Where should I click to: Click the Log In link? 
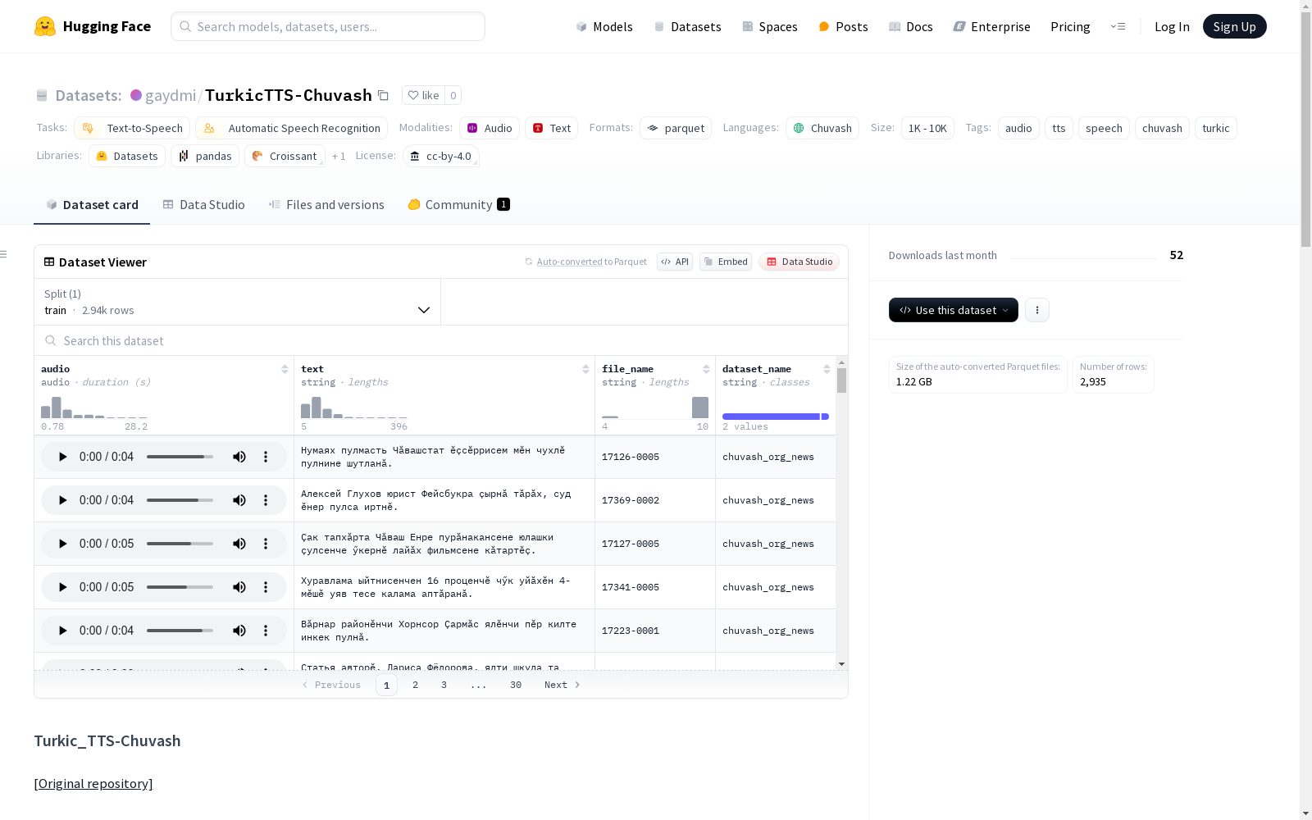point(1172,26)
